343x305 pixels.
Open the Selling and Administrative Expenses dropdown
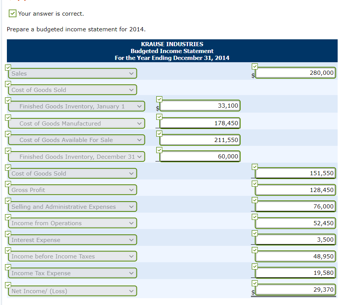73,207
